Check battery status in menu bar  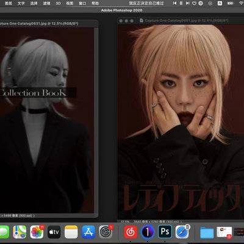coord(230,3)
